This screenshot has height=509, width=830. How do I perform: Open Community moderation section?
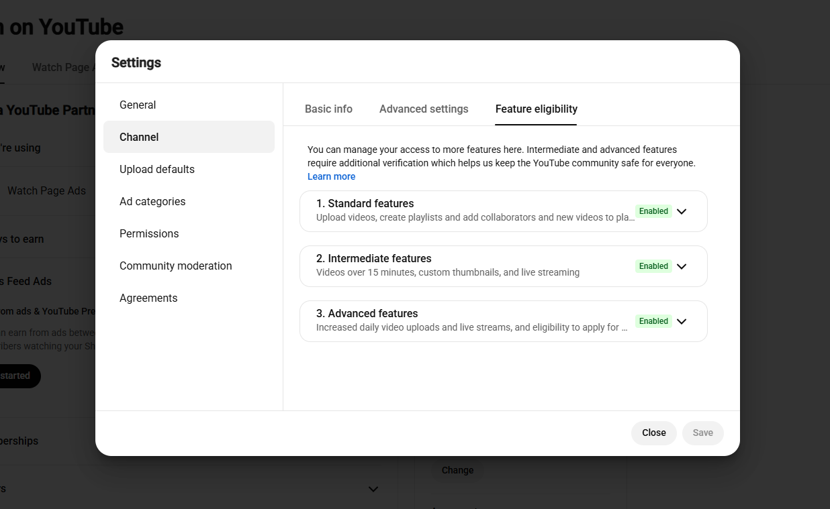click(189, 266)
